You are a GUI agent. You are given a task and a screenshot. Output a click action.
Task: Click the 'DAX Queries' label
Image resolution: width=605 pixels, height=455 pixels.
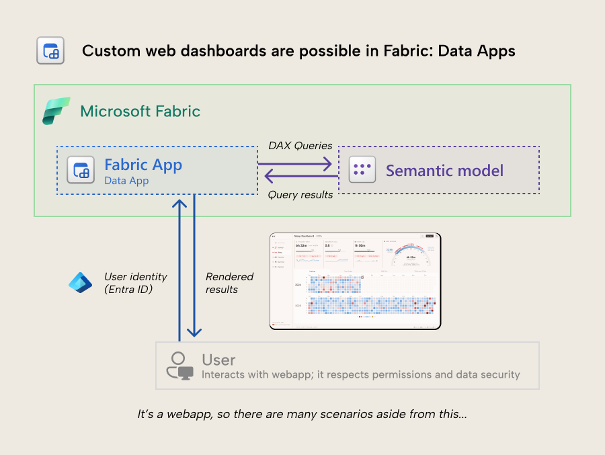coord(300,145)
